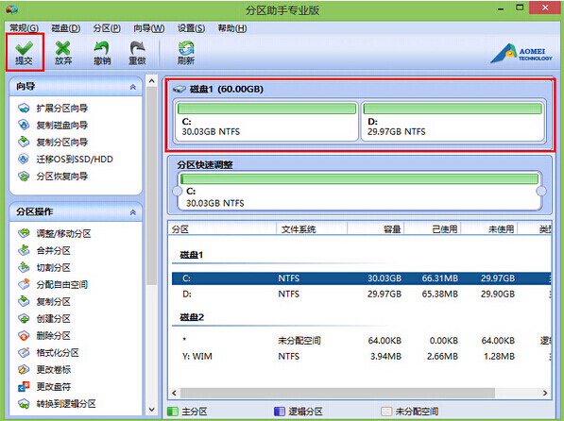Collapse the 向导 panel with its chevron
The height and width of the screenshot is (421, 564).
pos(132,87)
